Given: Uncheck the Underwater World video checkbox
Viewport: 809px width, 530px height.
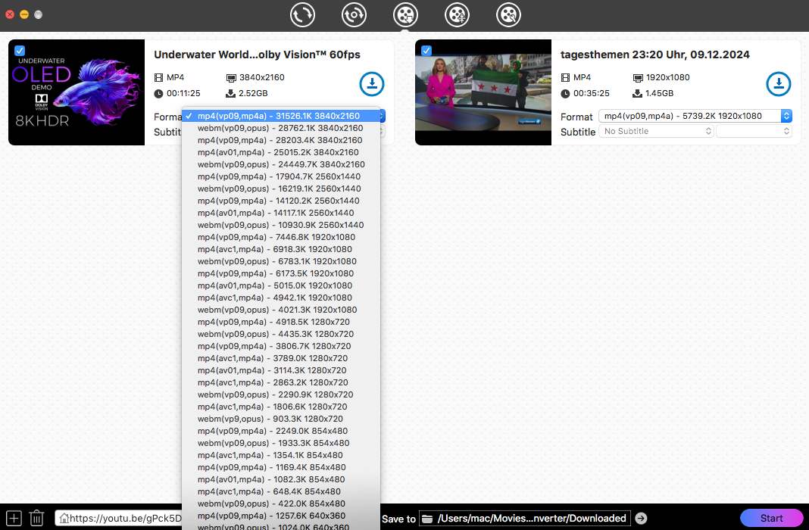Looking at the screenshot, I should 20,51.
